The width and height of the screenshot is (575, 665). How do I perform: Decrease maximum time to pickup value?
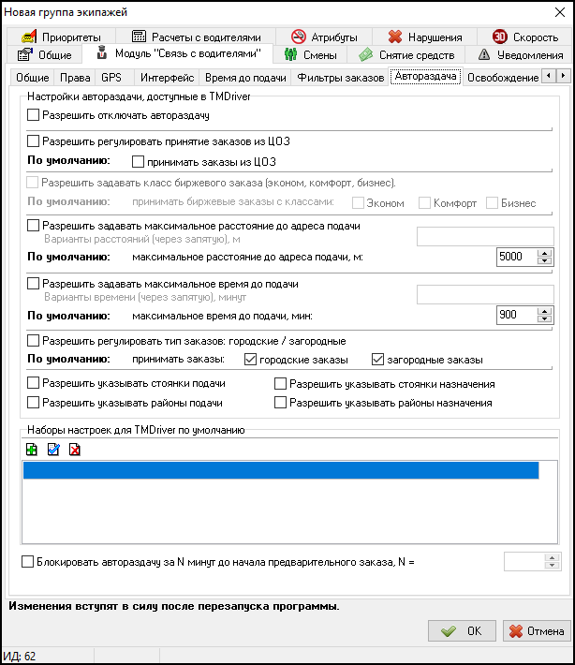tap(544, 319)
